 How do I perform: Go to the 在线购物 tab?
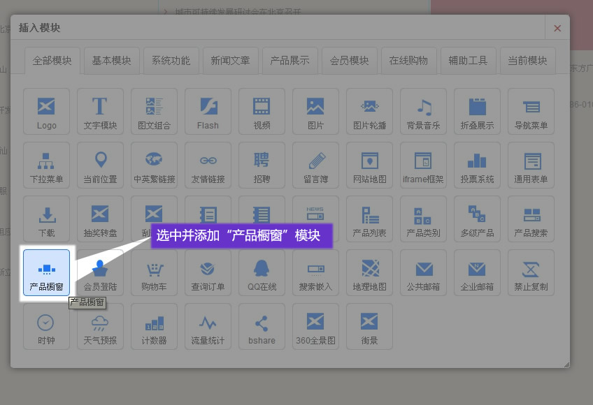click(408, 61)
